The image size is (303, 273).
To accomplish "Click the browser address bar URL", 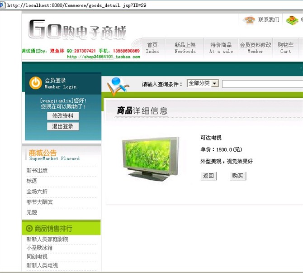I will pyautogui.click(x=77, y=5).
